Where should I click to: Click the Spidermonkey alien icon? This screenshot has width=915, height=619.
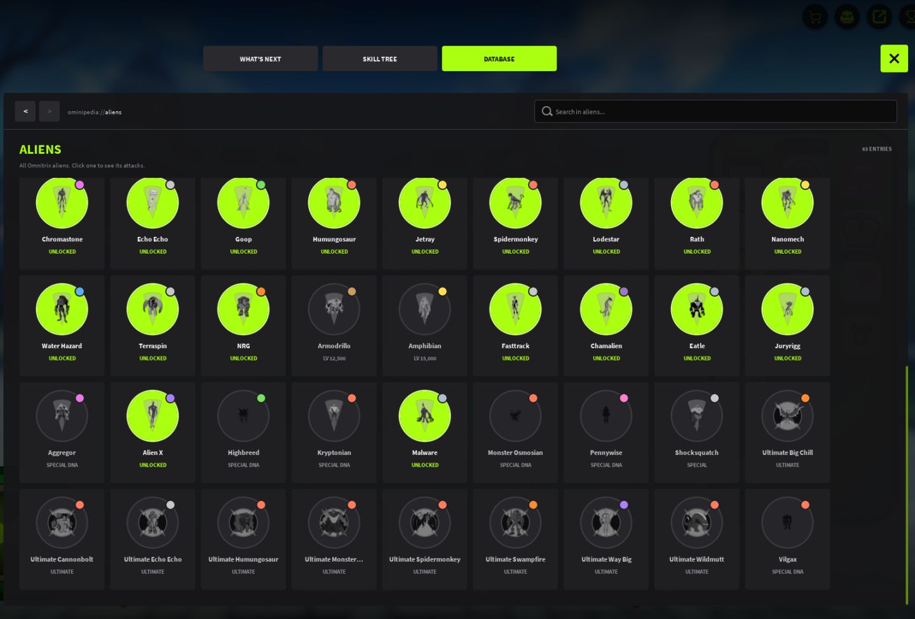coord(515,203)
